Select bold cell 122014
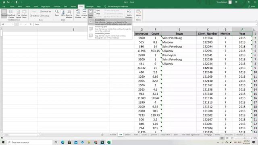The image size is (258, 145). [208, 68]
